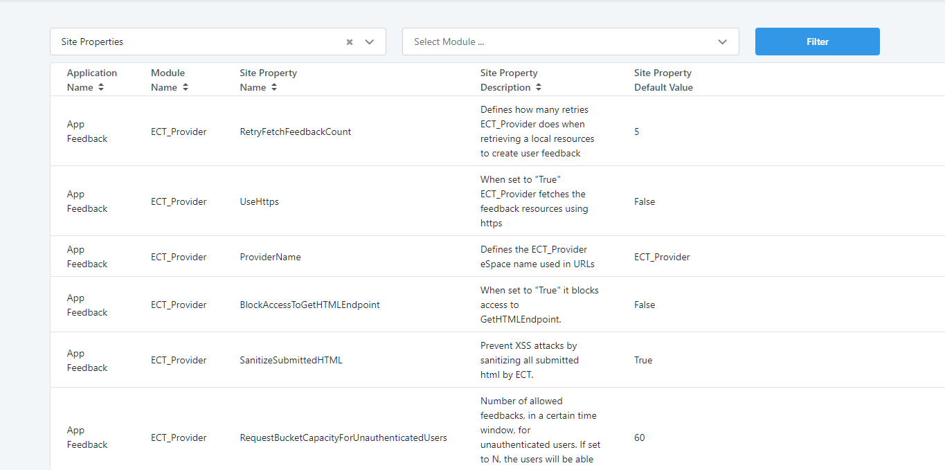
Task: Open the SanitizeSubmittedHTML property
Action: point(291,360)
